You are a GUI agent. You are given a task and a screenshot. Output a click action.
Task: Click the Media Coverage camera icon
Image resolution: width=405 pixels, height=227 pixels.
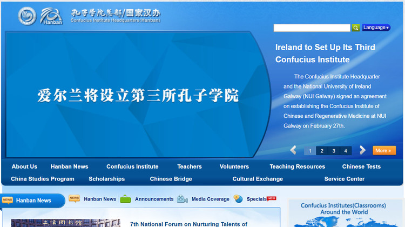tap(182, 199)
